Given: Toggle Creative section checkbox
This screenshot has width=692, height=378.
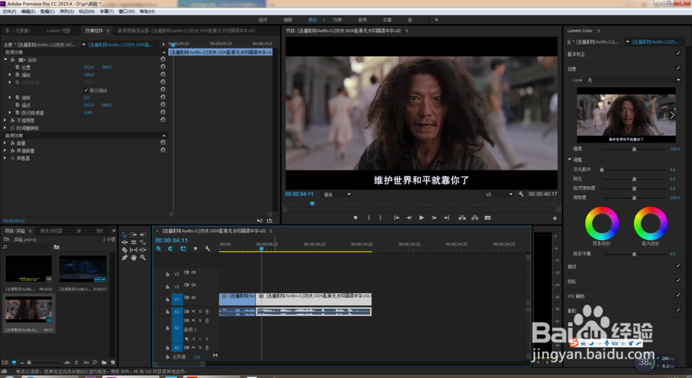Looking at the screenshot, I should [678, 68].
